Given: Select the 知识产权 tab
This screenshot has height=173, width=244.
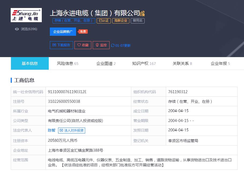Looking at the screenshot, I should 144,64.
